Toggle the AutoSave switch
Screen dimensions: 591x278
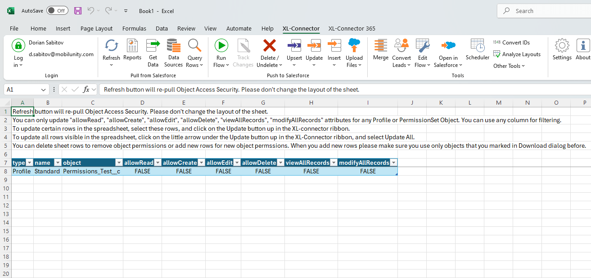coord(57,11)
